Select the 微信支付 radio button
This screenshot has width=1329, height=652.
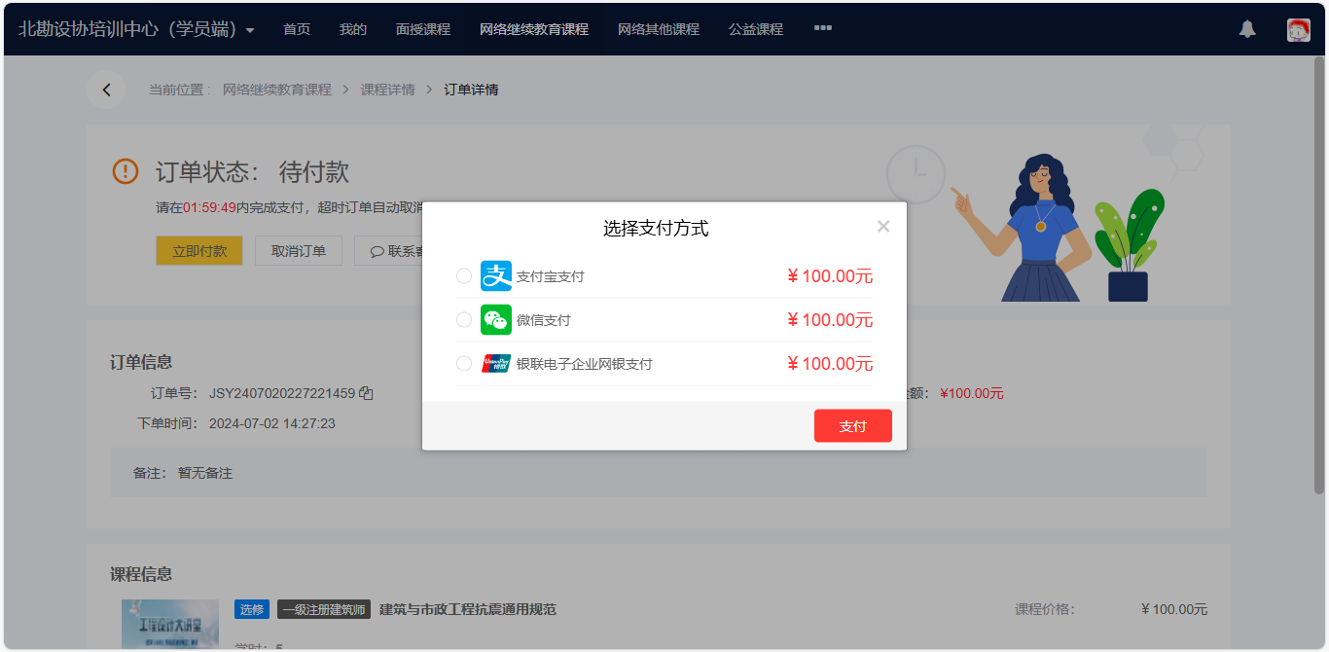point(464,320)
